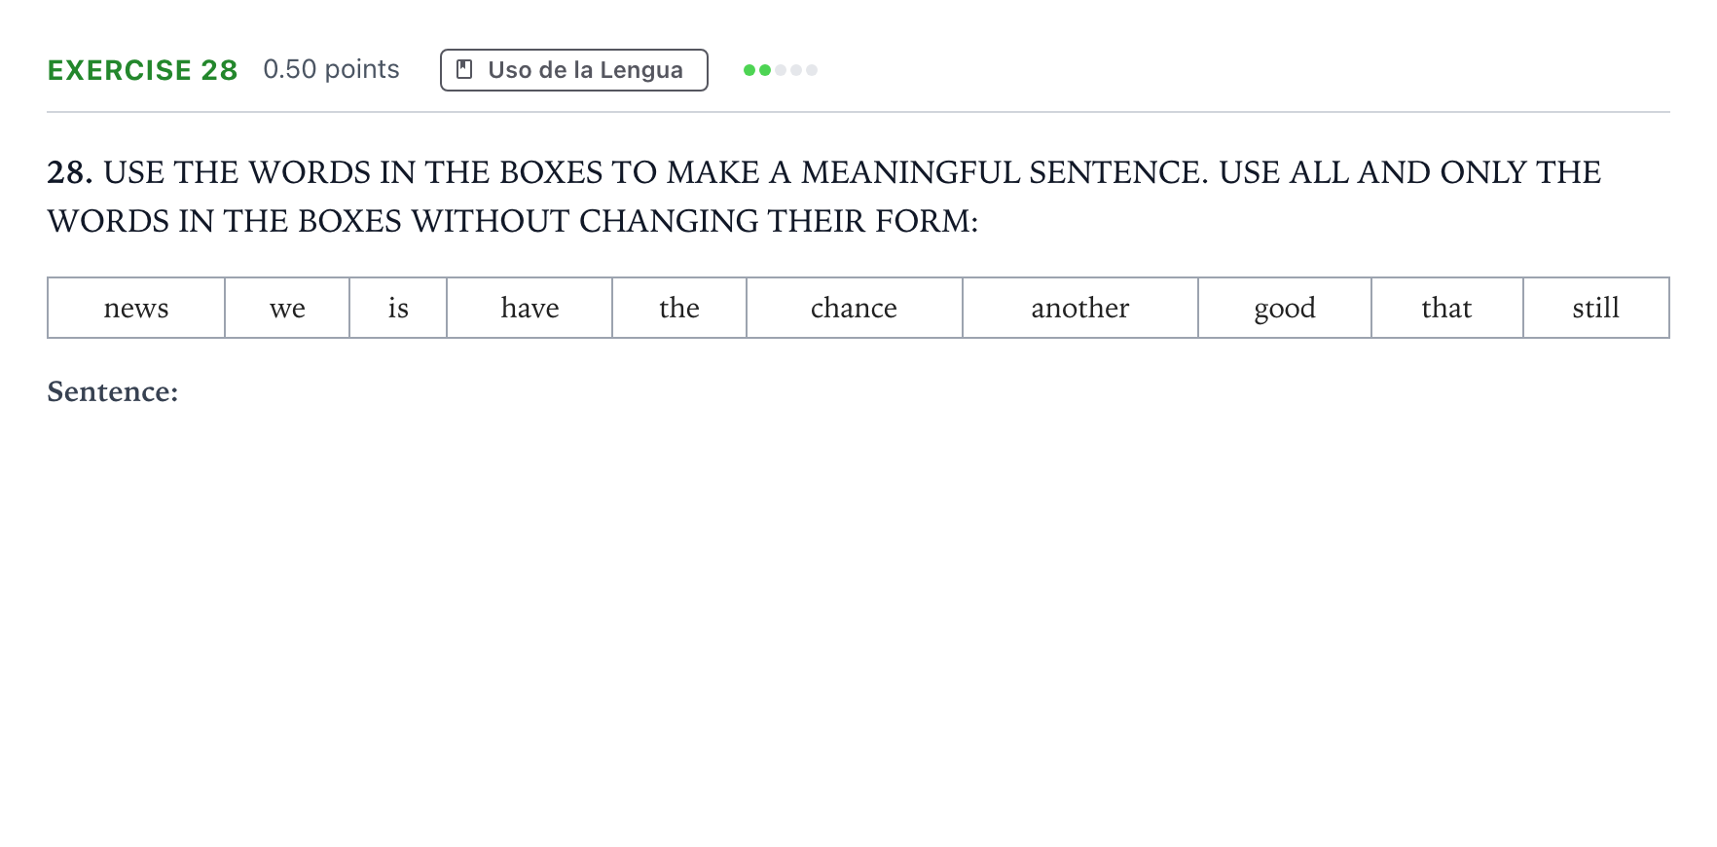Click the "Sentence:" label
Image resolution: width=1717 pixels, height=847 pixels.
(x=113, y=391)
